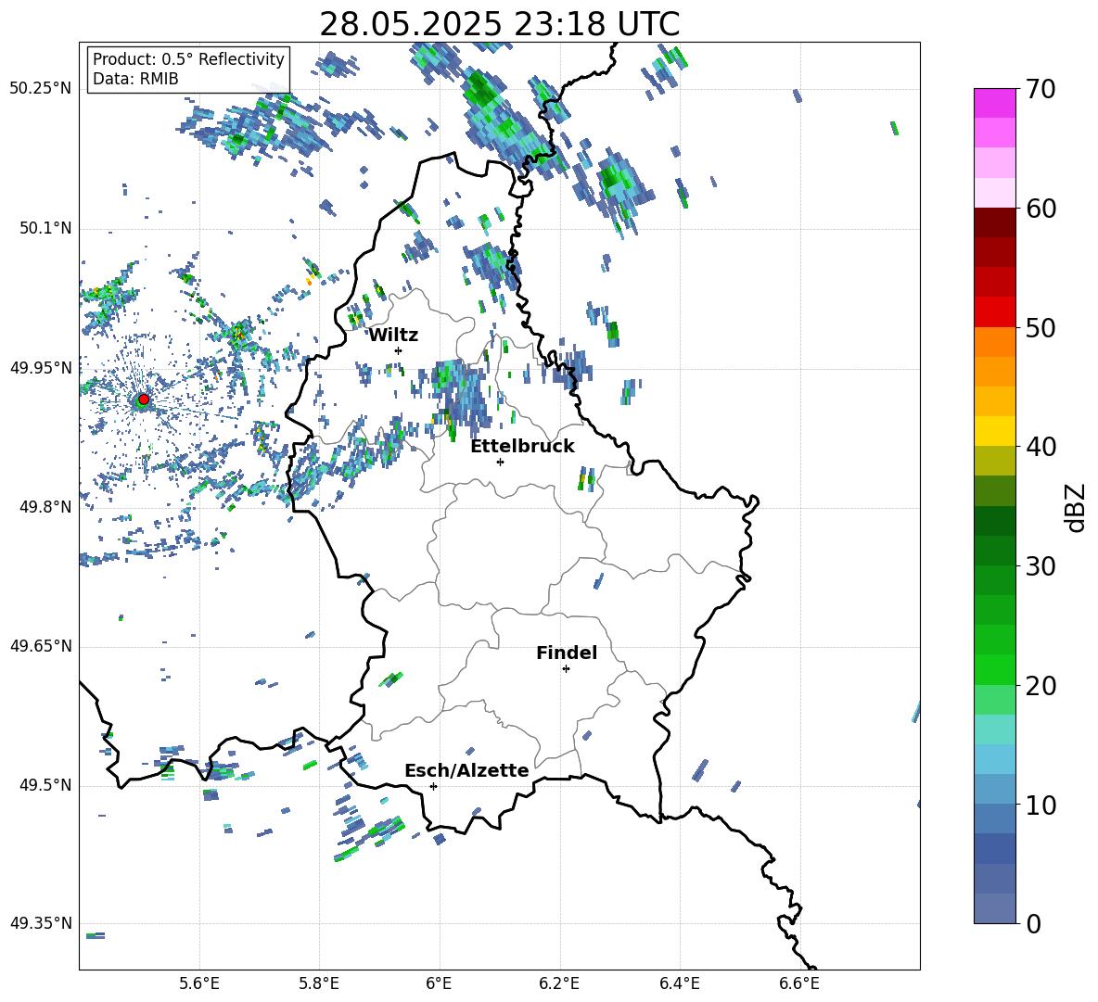The height and width of the screenshot is (1002, 1098).
Task: Click the 49.65°N latitude label
Action: pyautogui.click(x=41, y=646)
